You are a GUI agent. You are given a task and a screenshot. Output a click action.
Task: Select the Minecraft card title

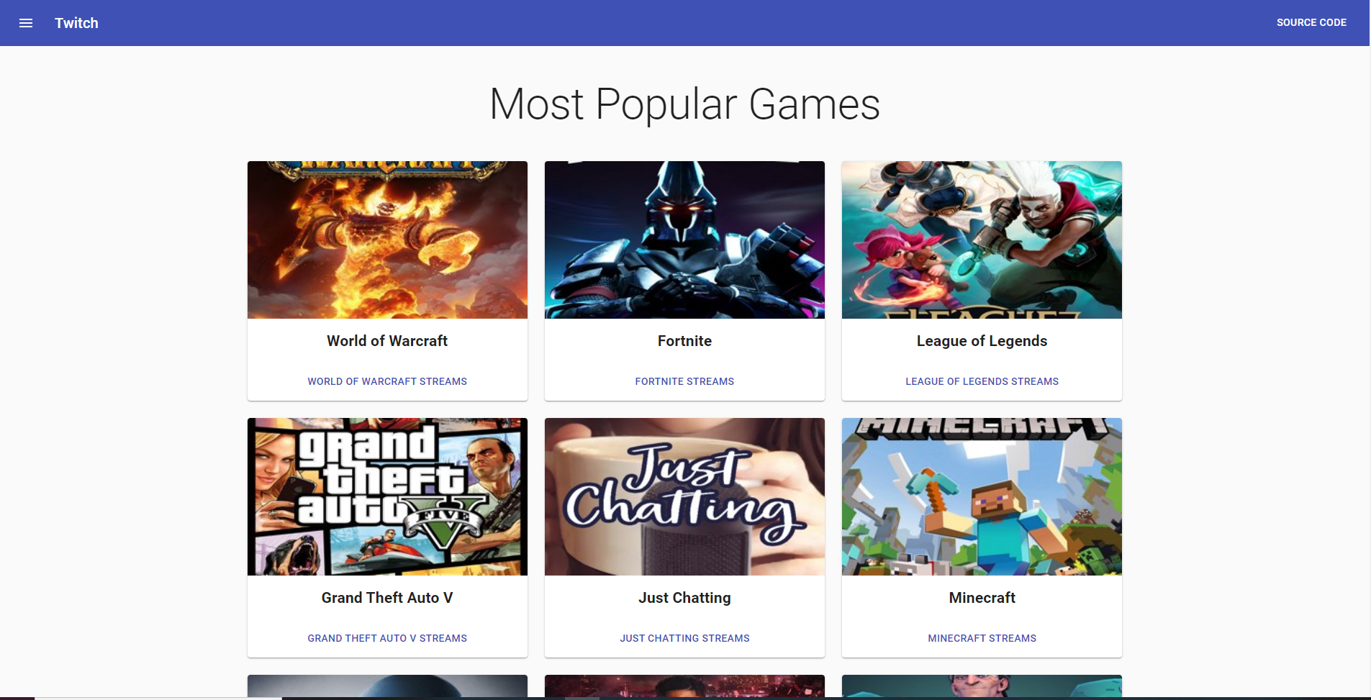pyautogui.click(x=982, y=598)
